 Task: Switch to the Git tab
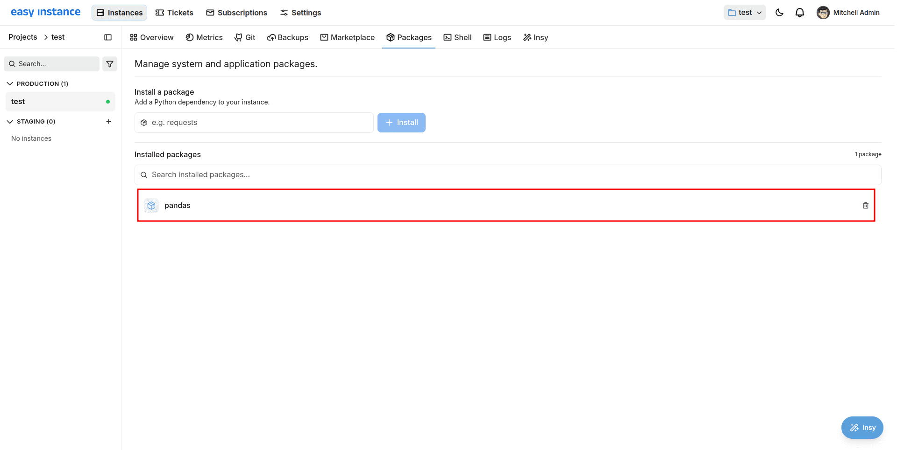coord(245,37)
